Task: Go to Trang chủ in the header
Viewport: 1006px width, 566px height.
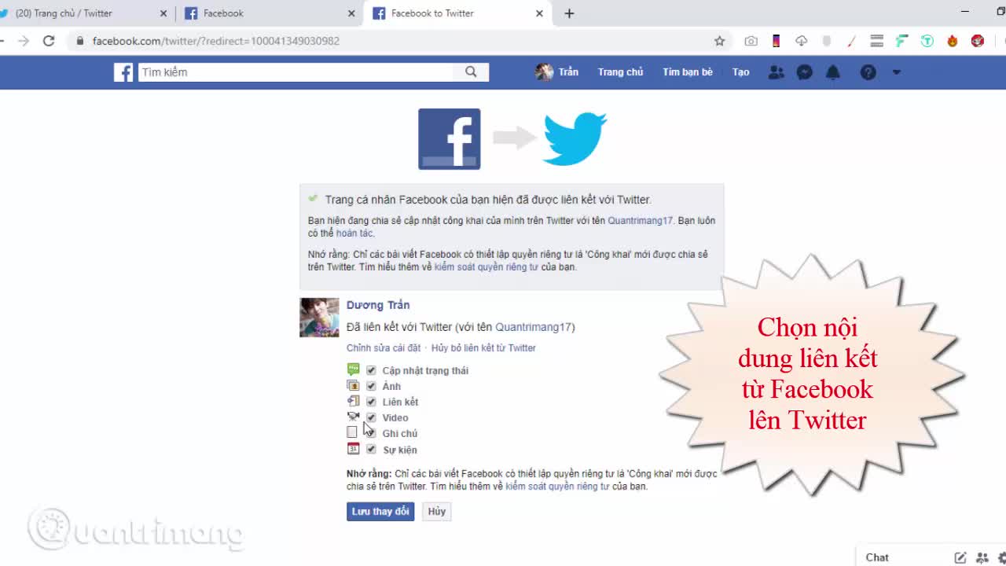Action: point(620,72)
